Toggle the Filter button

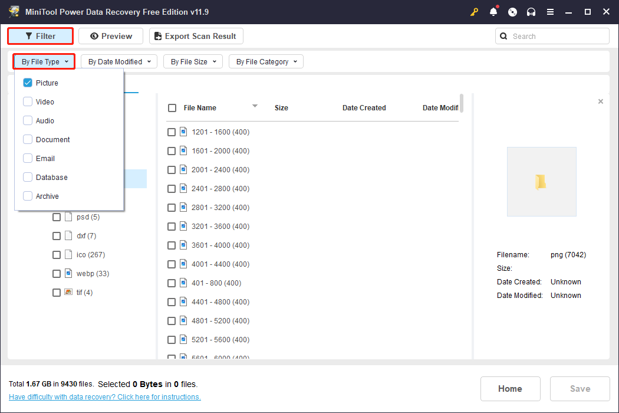(40, 36)
